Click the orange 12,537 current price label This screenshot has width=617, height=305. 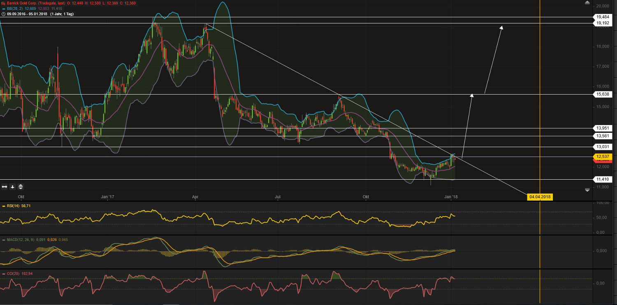point(602,157)
